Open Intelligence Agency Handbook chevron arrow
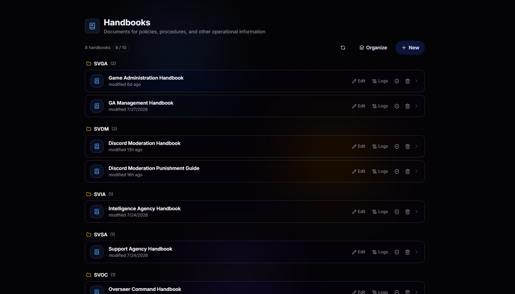This screenshot has width=515, height=294. point(416,212)
